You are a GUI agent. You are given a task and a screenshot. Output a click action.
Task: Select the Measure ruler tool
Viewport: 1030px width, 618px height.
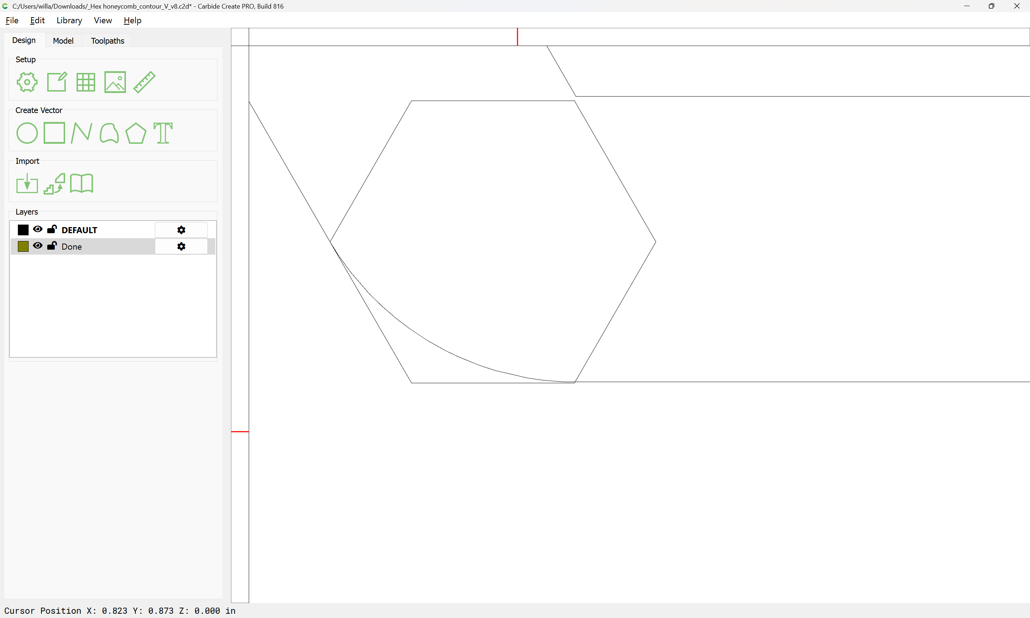[x=144, y=82]
